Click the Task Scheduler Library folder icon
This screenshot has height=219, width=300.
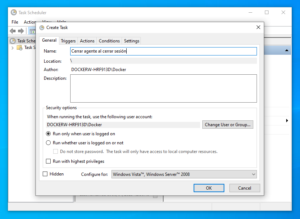click(20, 47)
